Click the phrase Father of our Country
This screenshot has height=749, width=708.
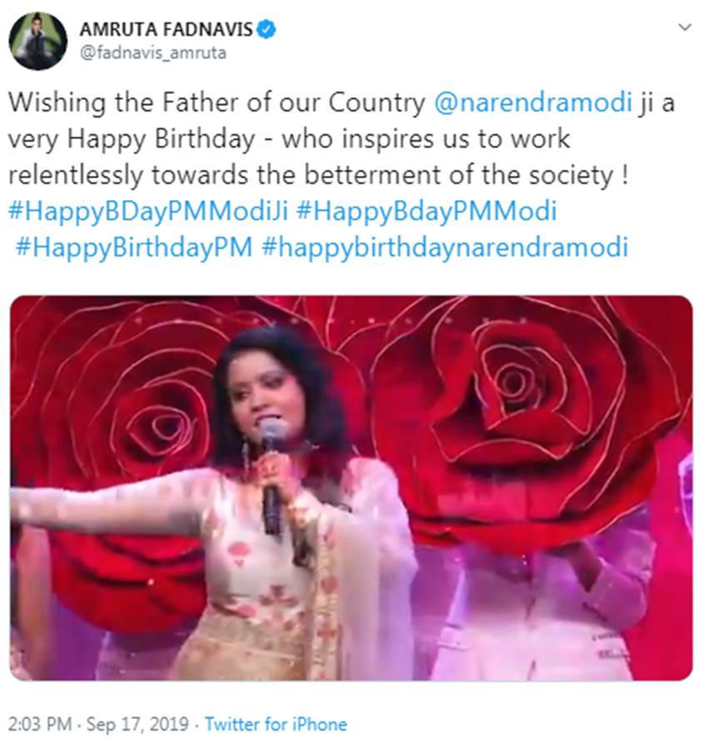pos(294,103)
